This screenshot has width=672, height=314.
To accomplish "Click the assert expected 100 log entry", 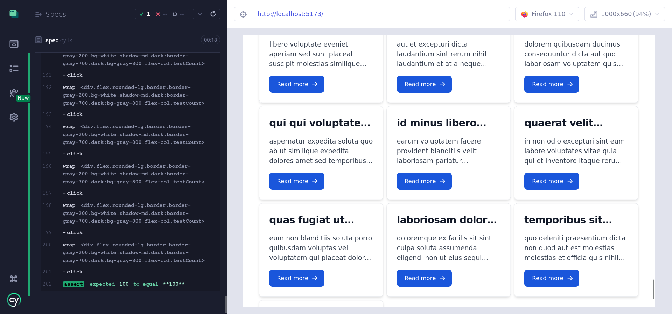I will 130,284.
